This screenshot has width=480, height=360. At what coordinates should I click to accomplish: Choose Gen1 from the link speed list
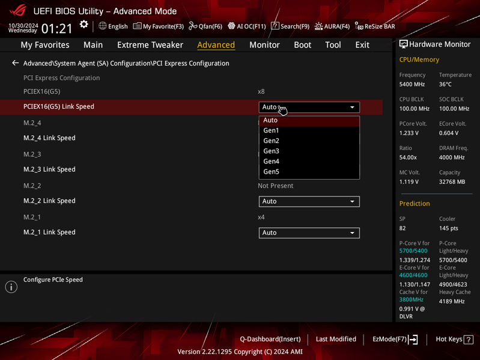pyautogui.click(x=309, y=130)
